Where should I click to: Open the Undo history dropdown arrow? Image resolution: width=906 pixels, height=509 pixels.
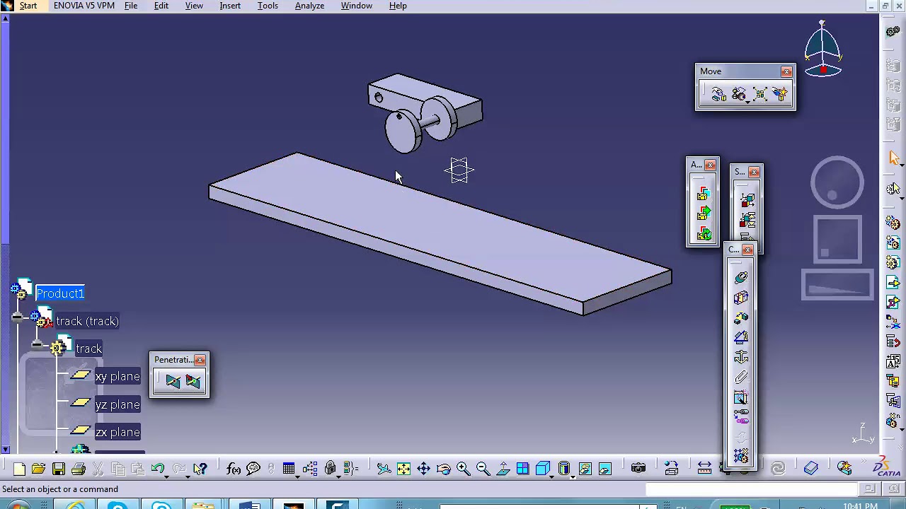pos(167,476)
